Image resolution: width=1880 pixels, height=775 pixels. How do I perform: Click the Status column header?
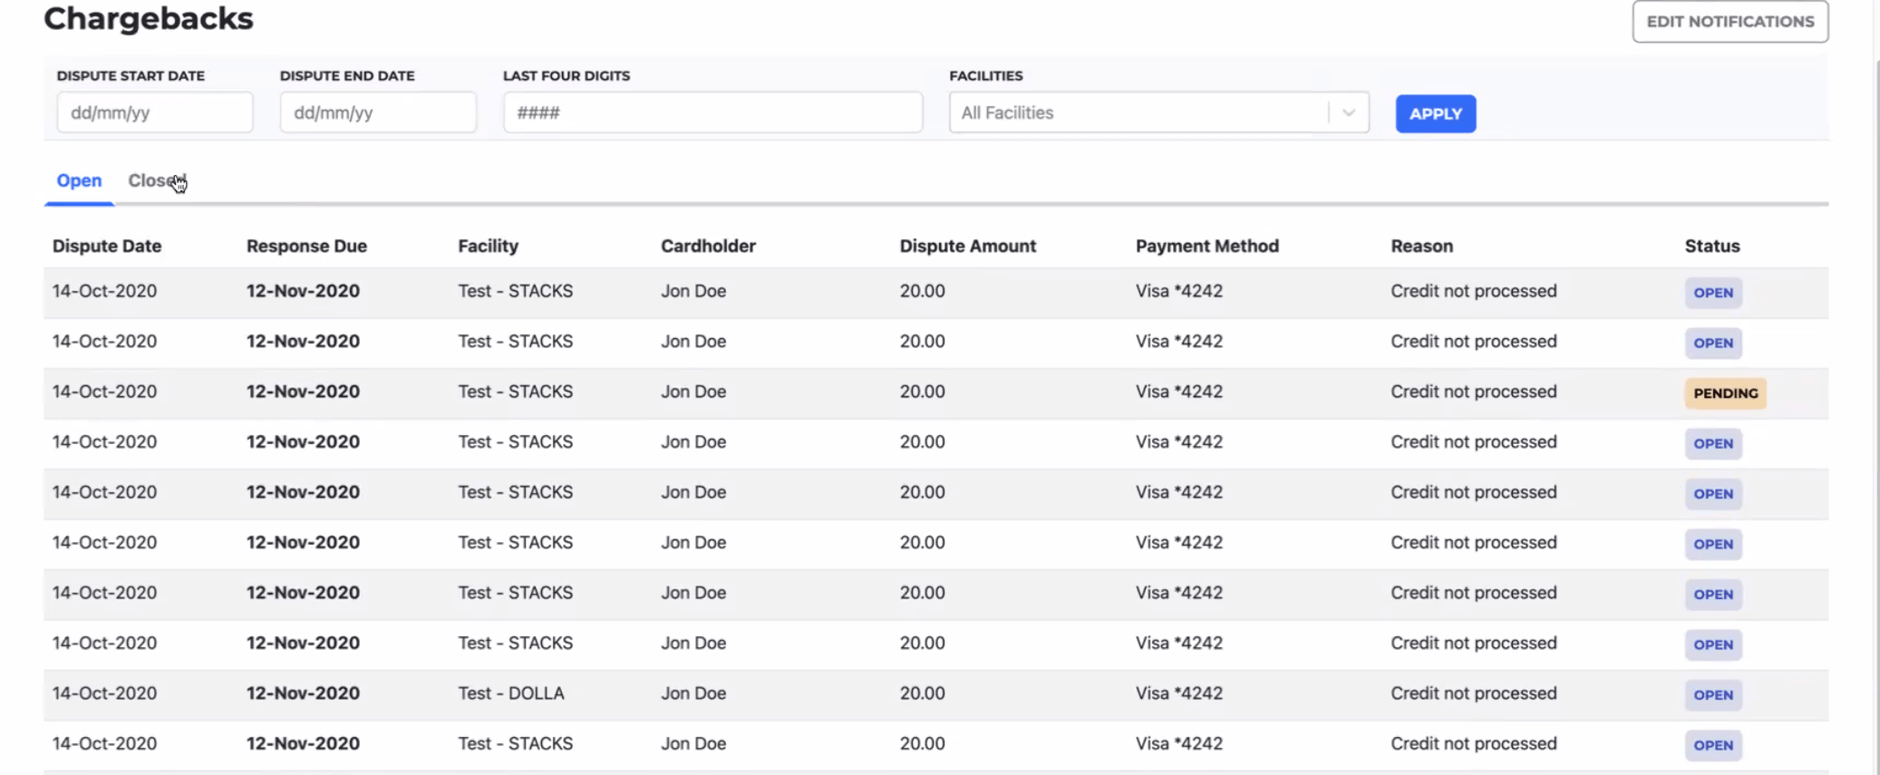[1711, 246]
